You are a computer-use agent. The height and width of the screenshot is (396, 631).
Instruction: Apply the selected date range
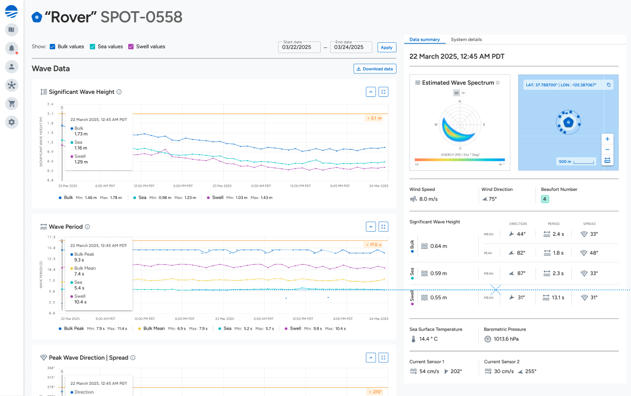pos(387,47)
